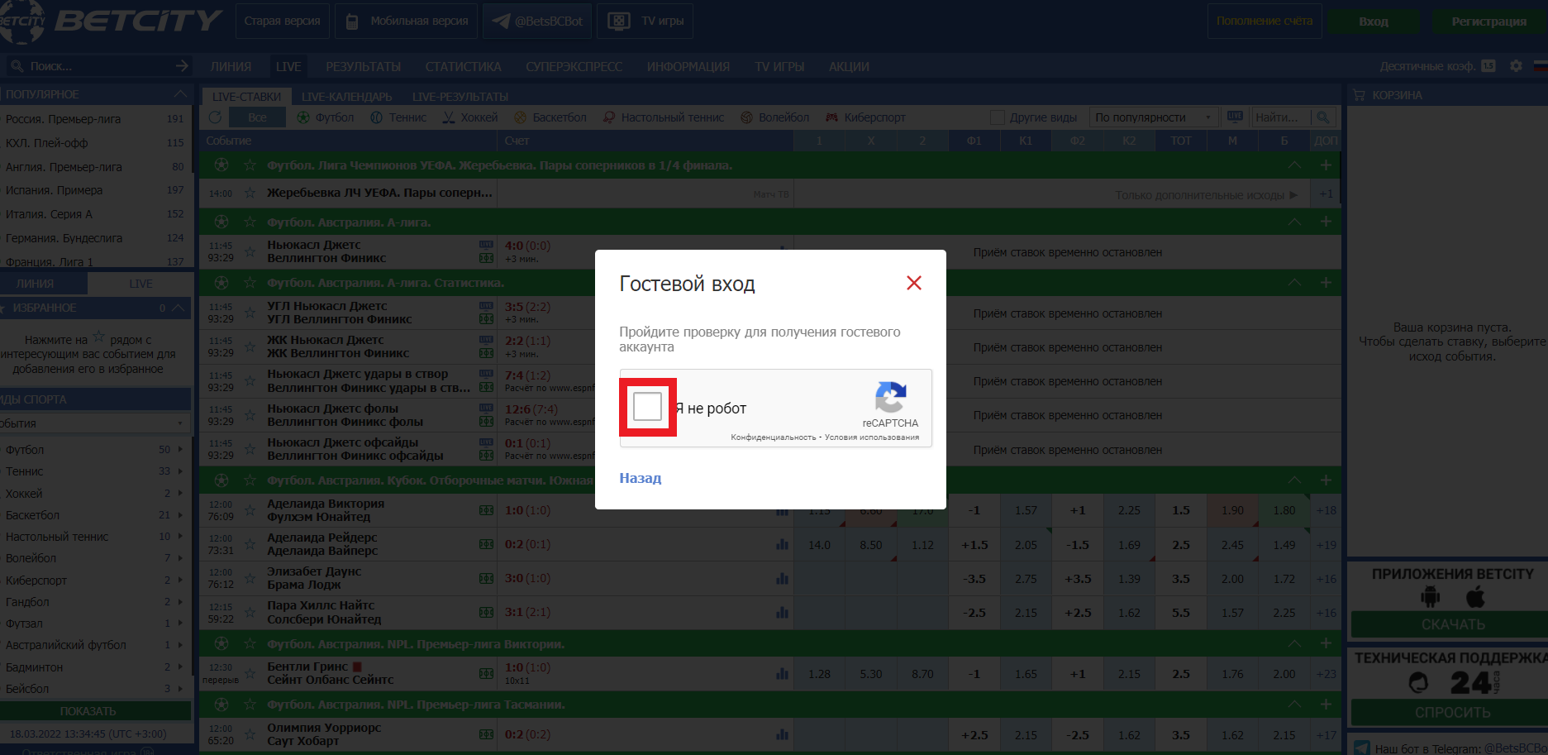This screenshot has width=1548, height=755.
Task: Open the АКЦИИ menu item
Action: (849, 67)
